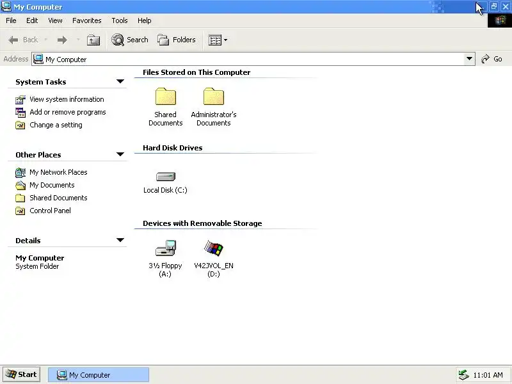Click the Start button
Viewport: 512px width, 384px height.
click(22, 374)
